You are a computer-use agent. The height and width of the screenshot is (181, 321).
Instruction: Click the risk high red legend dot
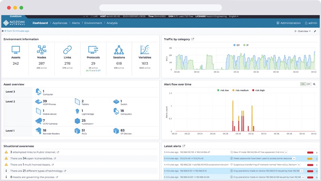pos(253,90)
